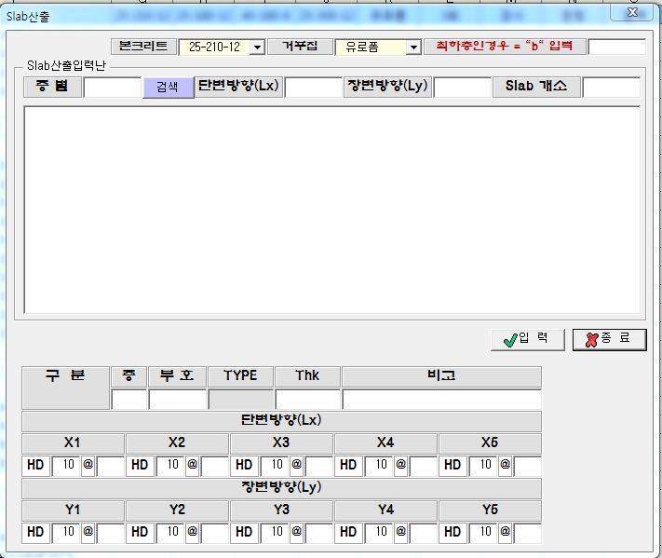662x558 pixels.
Task: Click the Y3 spacing field after @
Action: coord(319,533)
